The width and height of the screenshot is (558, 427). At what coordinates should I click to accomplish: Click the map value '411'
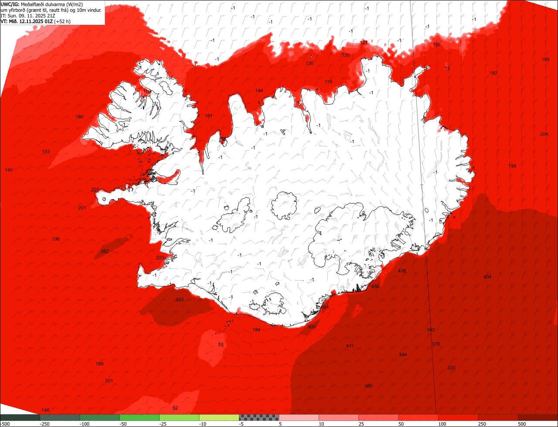click(350, 346)
